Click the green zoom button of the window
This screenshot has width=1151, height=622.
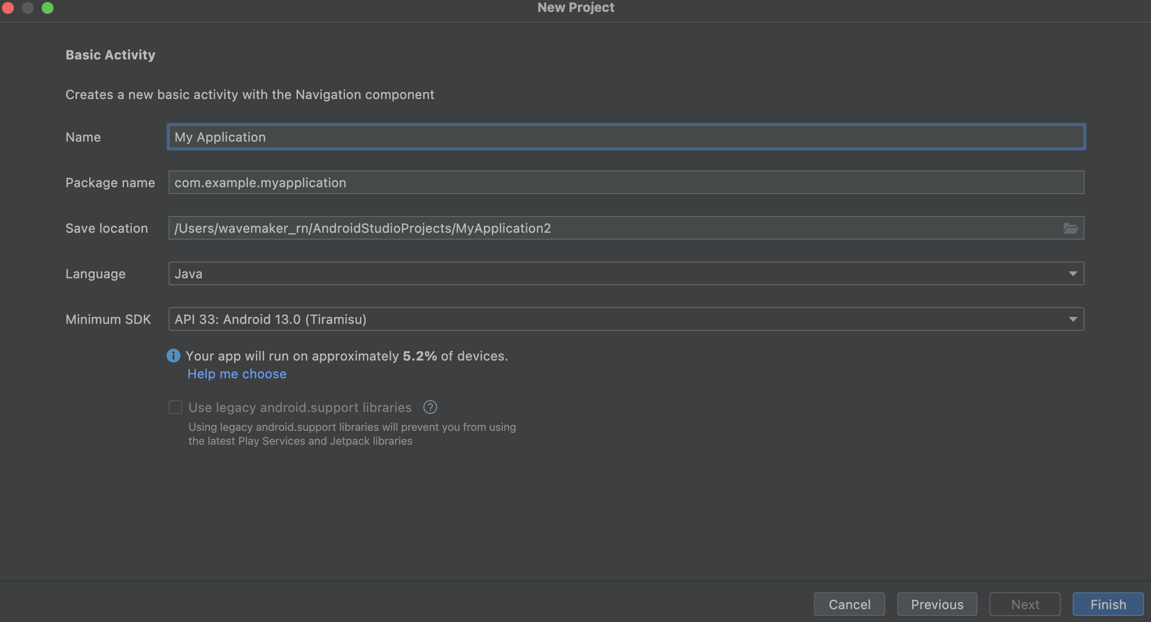(48, 7)
